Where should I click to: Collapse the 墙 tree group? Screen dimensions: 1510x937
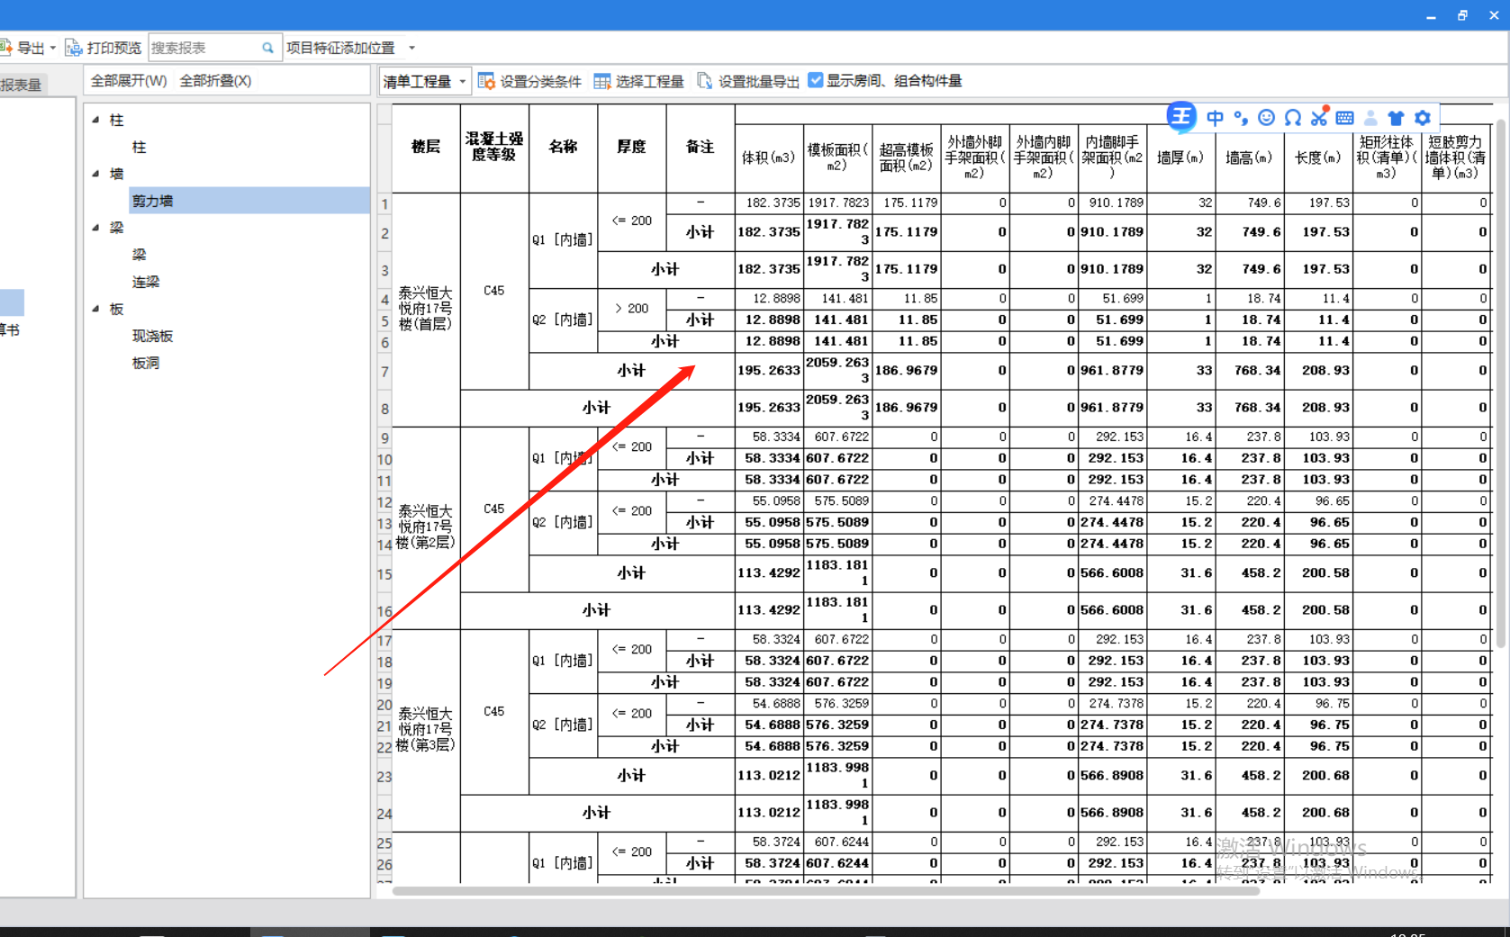click(96, 174)
